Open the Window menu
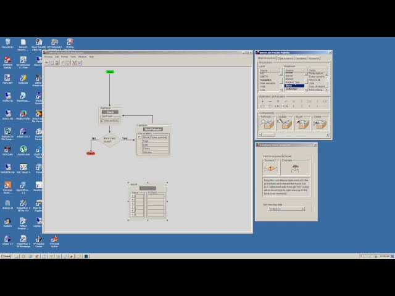The width and height of the screenshot is (395, 296). (x=82, y=57)
